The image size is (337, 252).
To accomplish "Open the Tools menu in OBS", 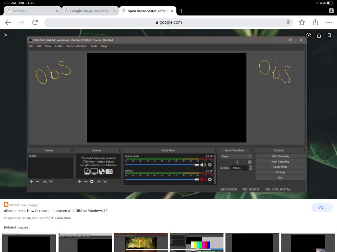I will pos(94,46).
